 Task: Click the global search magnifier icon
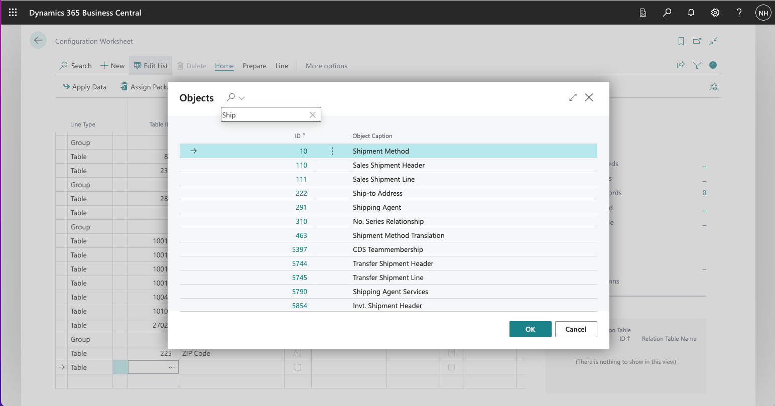(667, 13)
